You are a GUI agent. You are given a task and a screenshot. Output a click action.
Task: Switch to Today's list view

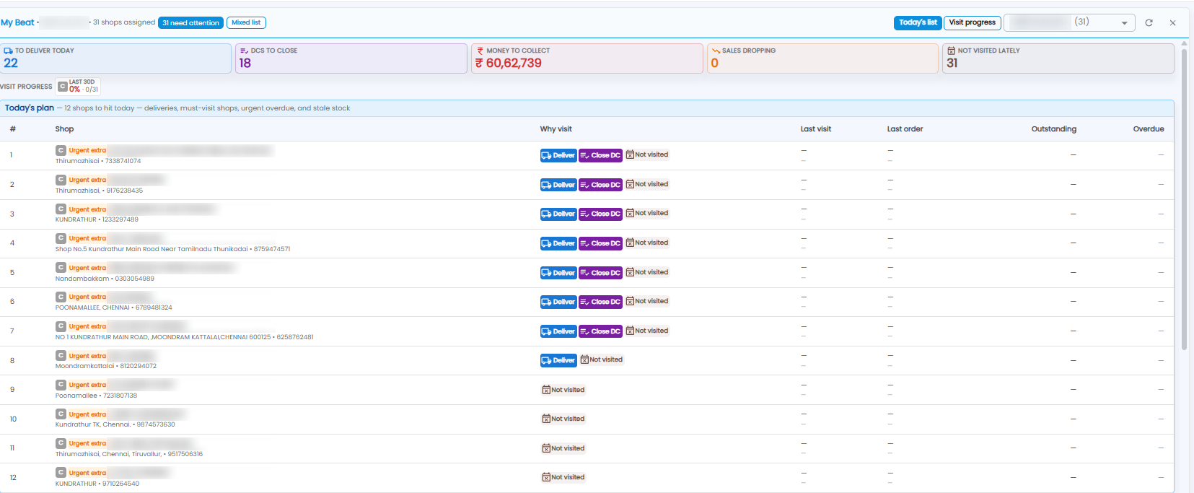tap(918, 22)
